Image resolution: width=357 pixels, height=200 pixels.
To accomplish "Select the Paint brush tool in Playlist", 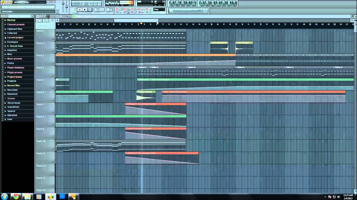I will click(x=48, y=16).
